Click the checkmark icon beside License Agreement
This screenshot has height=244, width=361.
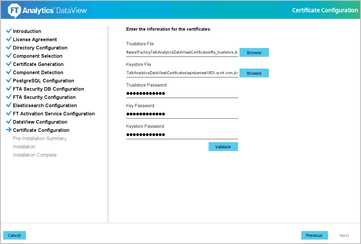tap(9, 39)
